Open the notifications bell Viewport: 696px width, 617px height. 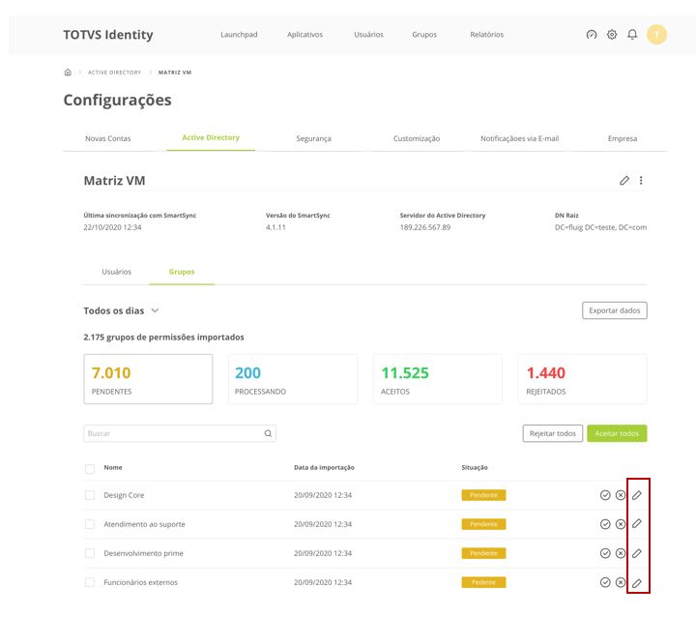(x=632, y=35)
